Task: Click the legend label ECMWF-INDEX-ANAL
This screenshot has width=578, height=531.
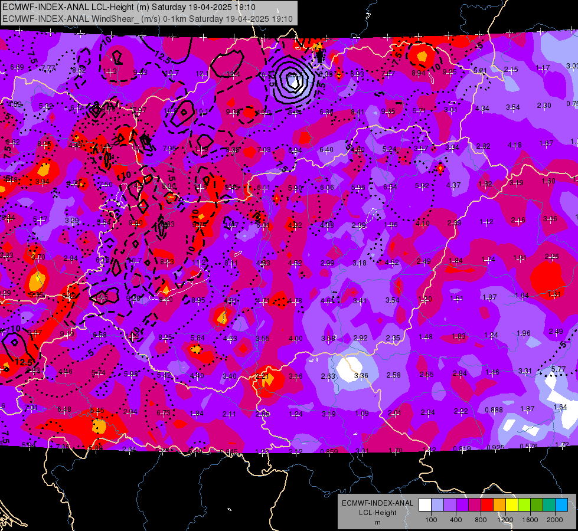Action: pyautogui.click(x=377, y=503)
